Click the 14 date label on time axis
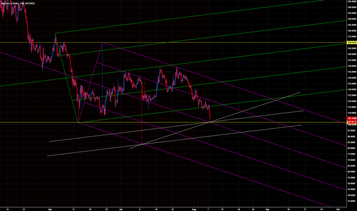Screen dimensions: 357x211 pyautogui.click(x=8, y=209)
